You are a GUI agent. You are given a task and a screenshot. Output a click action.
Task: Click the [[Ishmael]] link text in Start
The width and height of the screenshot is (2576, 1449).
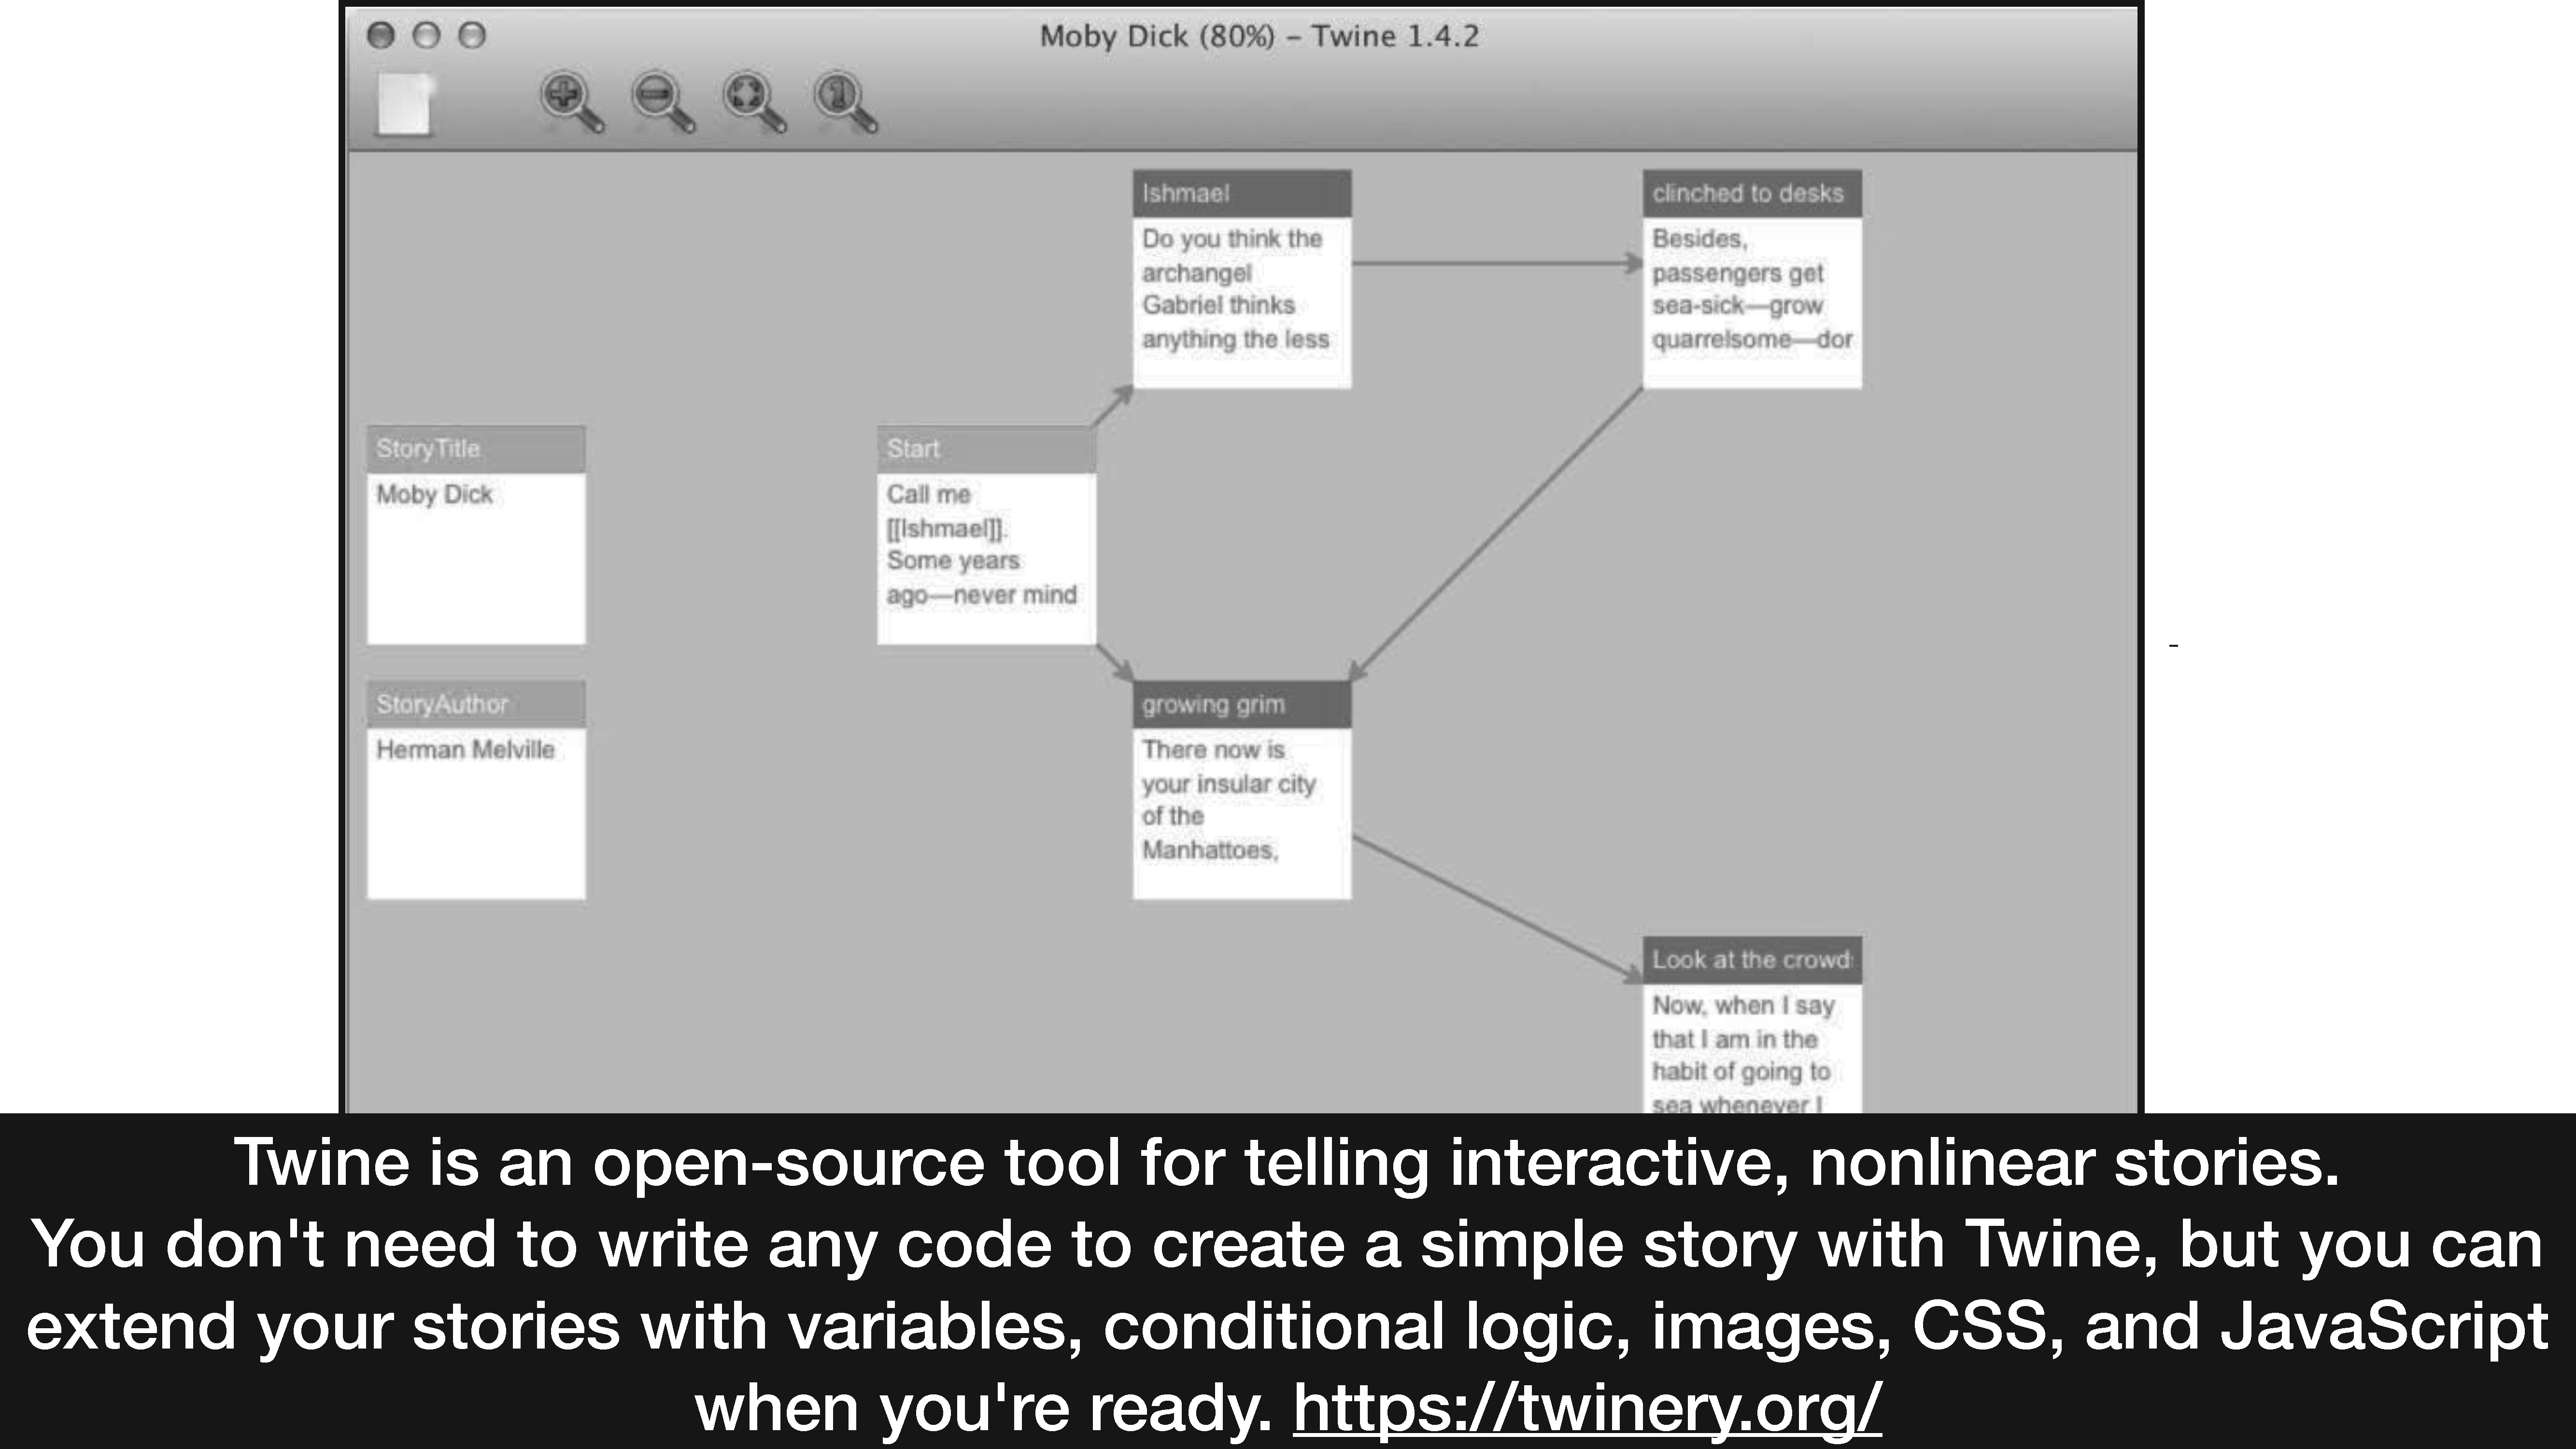[x=945, y=528]
